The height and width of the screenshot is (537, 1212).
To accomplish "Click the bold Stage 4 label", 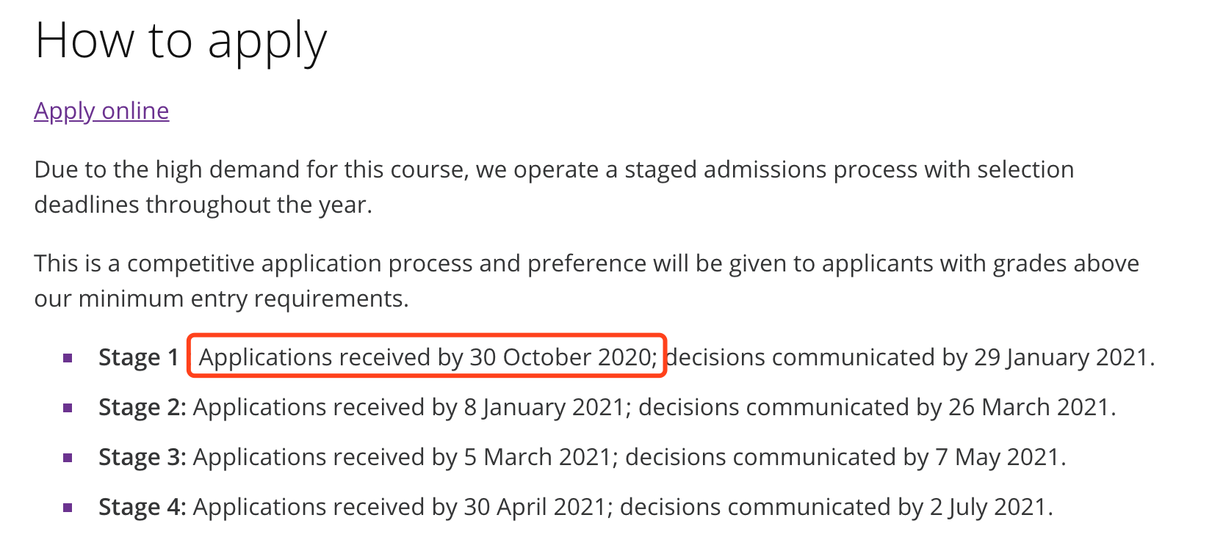I will point(143,507).
